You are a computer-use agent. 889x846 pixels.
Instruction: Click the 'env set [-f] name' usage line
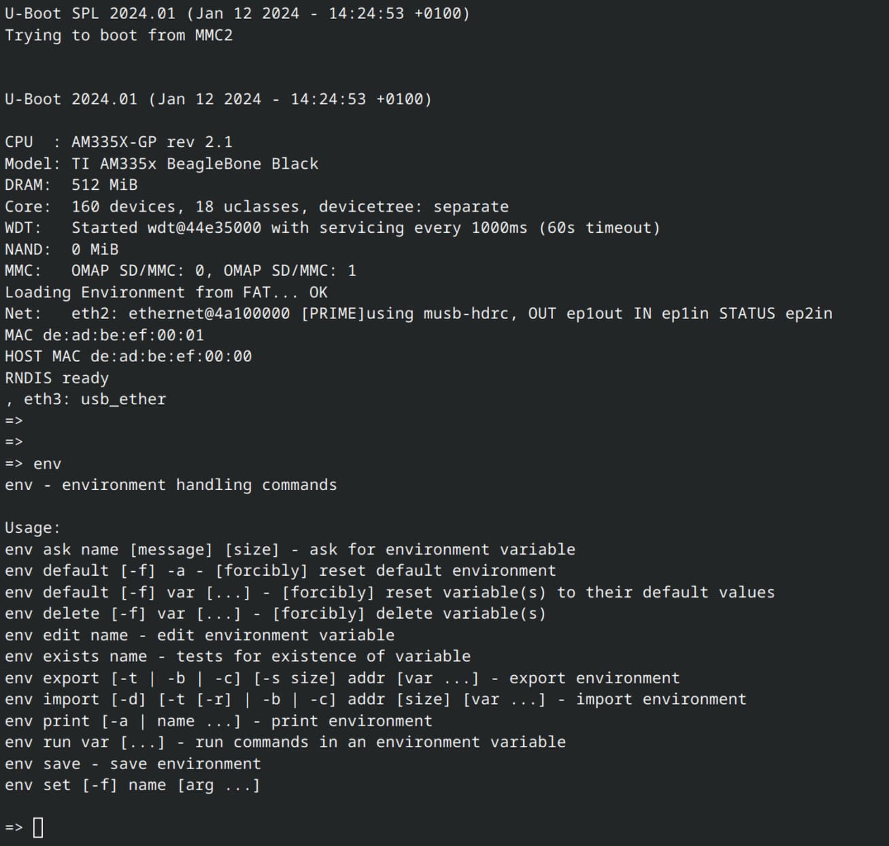pyautogui.click(x=133, y=785)
